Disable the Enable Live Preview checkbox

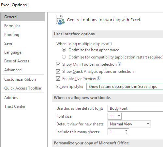coord(58,79)
